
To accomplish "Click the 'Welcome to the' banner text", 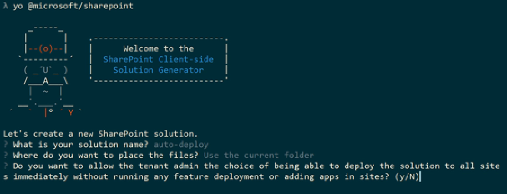I will [x=158, y=49].
